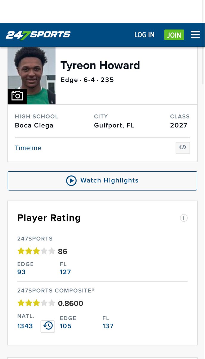Viewport: 205px width, 359px height.
Task: Click the green JOIN button
Action: point(174,35)
